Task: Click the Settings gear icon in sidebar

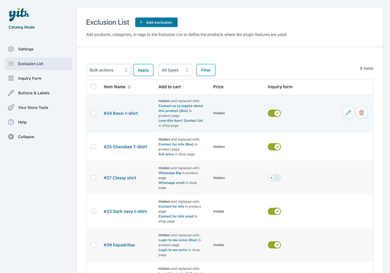Action: [x=11, y=49]
